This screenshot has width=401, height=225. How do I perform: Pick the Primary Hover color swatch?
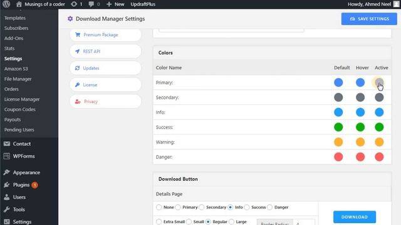(x=360, y=82)
